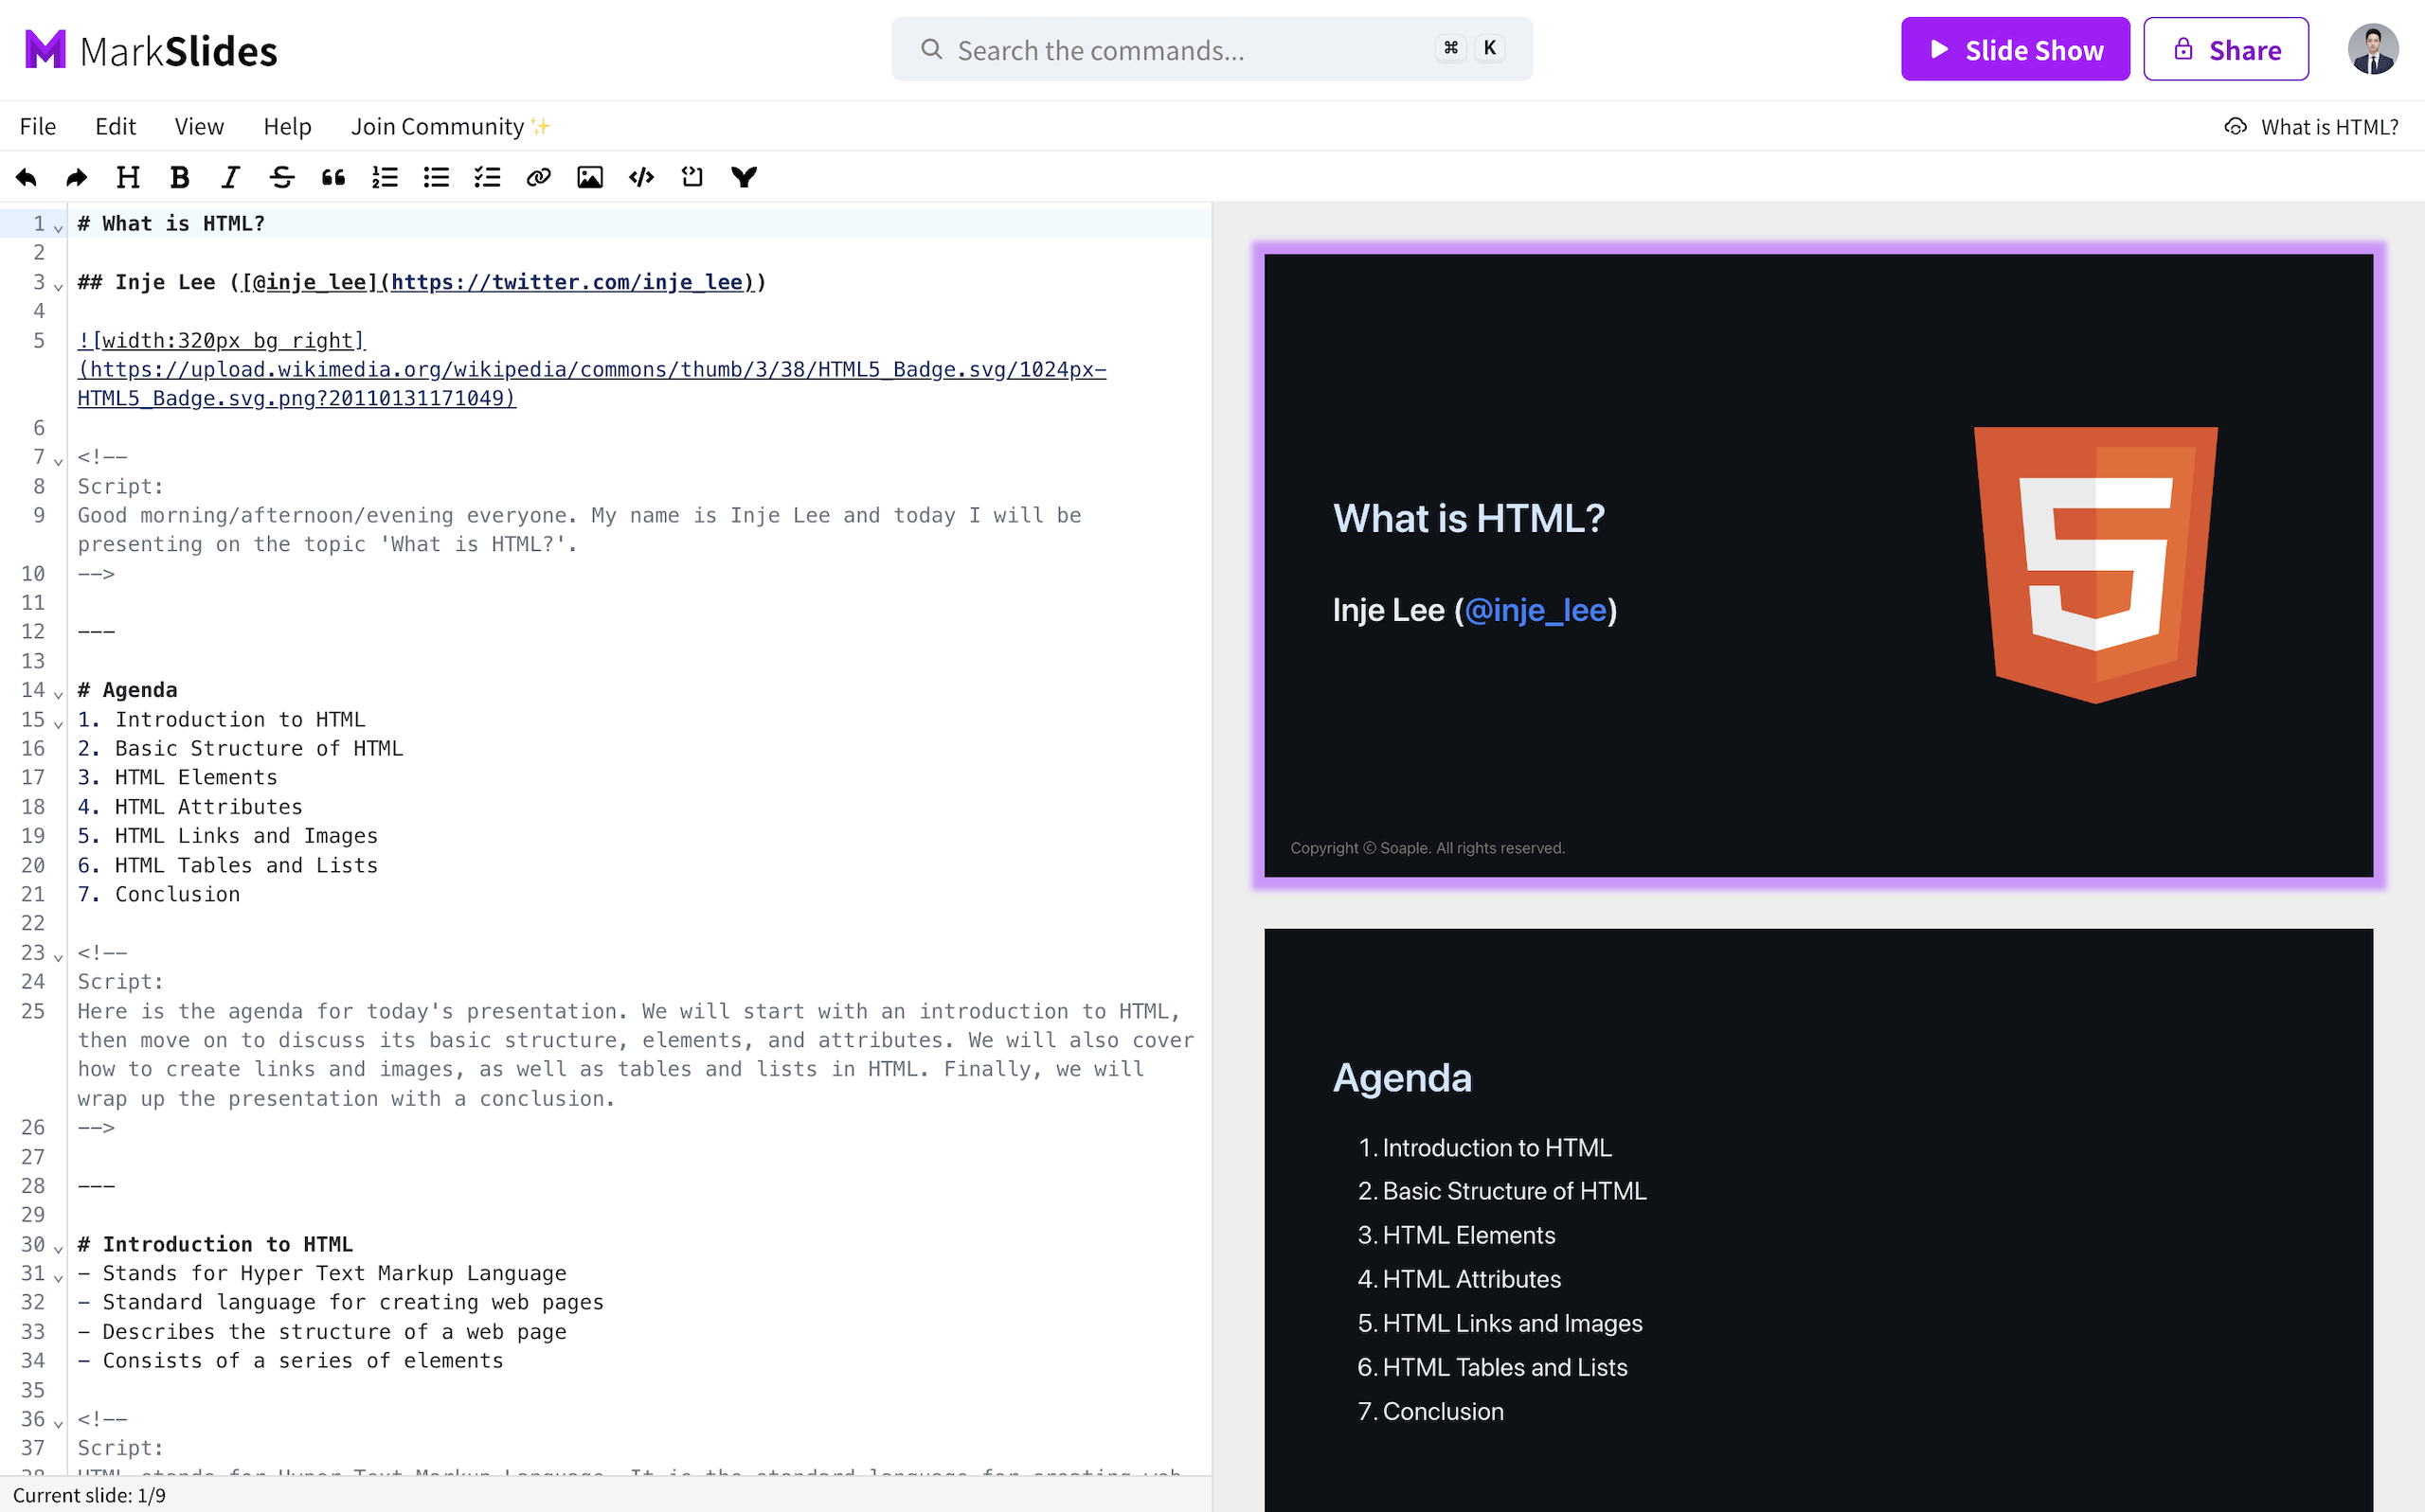Click '5. HTML Links and Images' editor line

228,836
